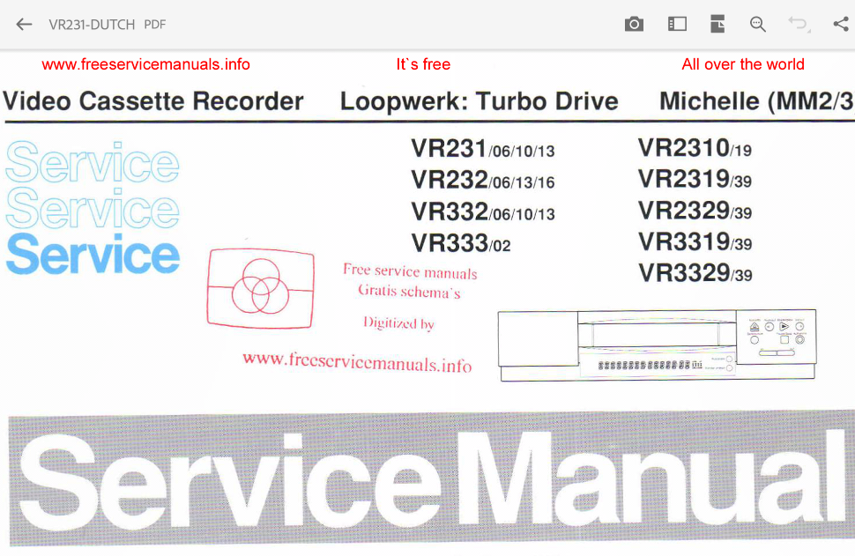Image resolution: width=855 pixels, height=556 pixels.
Task: Tap the camera snapshot icon
Action: 634,25
